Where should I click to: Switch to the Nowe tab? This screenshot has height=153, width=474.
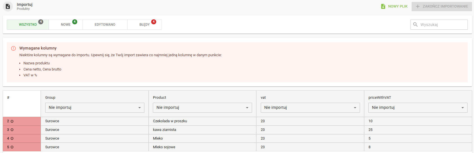click(66, 25)
